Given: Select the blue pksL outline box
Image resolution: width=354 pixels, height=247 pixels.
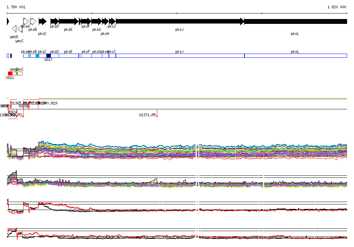Looking at the screenshot, I should click(x=296, y=56).
